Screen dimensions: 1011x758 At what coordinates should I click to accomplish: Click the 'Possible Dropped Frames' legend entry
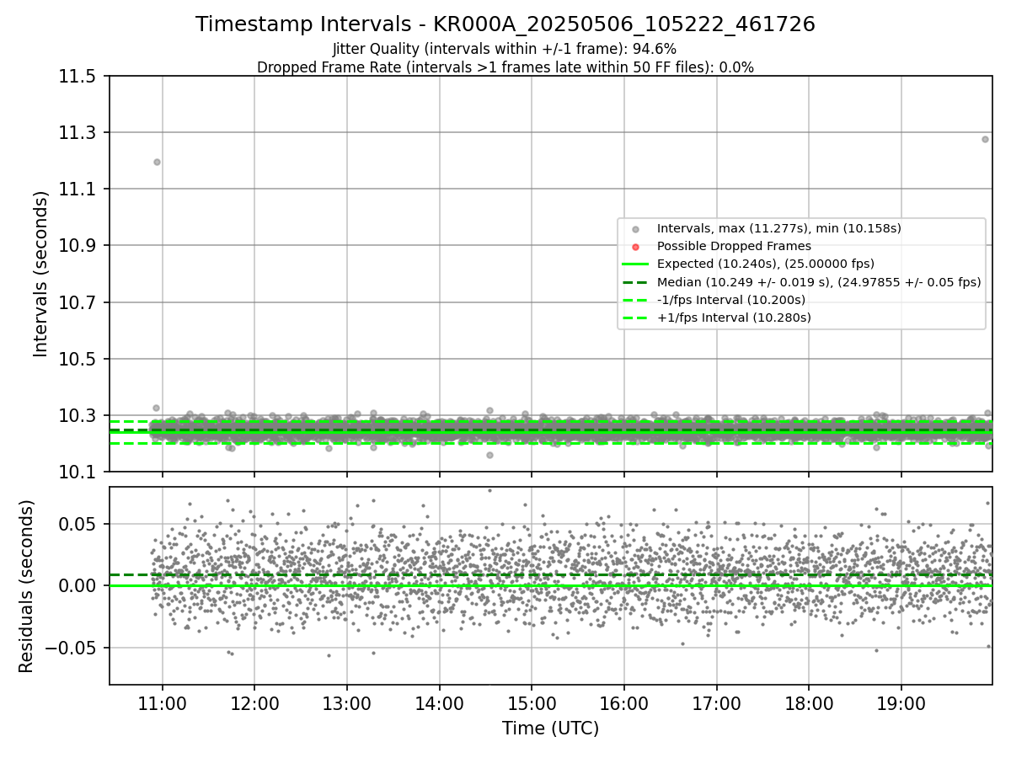point(734,246)
